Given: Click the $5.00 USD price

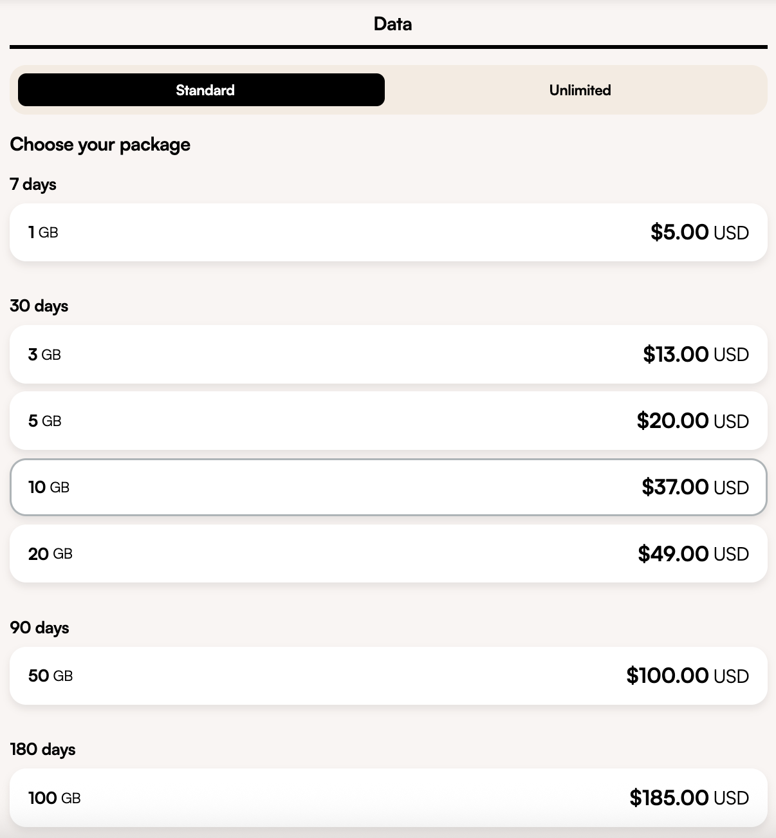Looking at the screenshot, I should point(699,232).
